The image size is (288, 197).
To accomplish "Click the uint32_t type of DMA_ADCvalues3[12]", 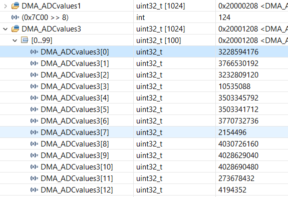I will point(149,190).
